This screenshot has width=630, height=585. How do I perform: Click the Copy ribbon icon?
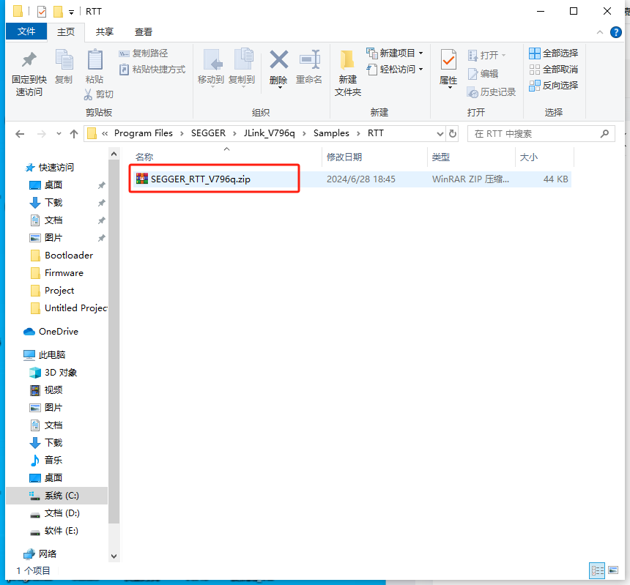[64, 67]
